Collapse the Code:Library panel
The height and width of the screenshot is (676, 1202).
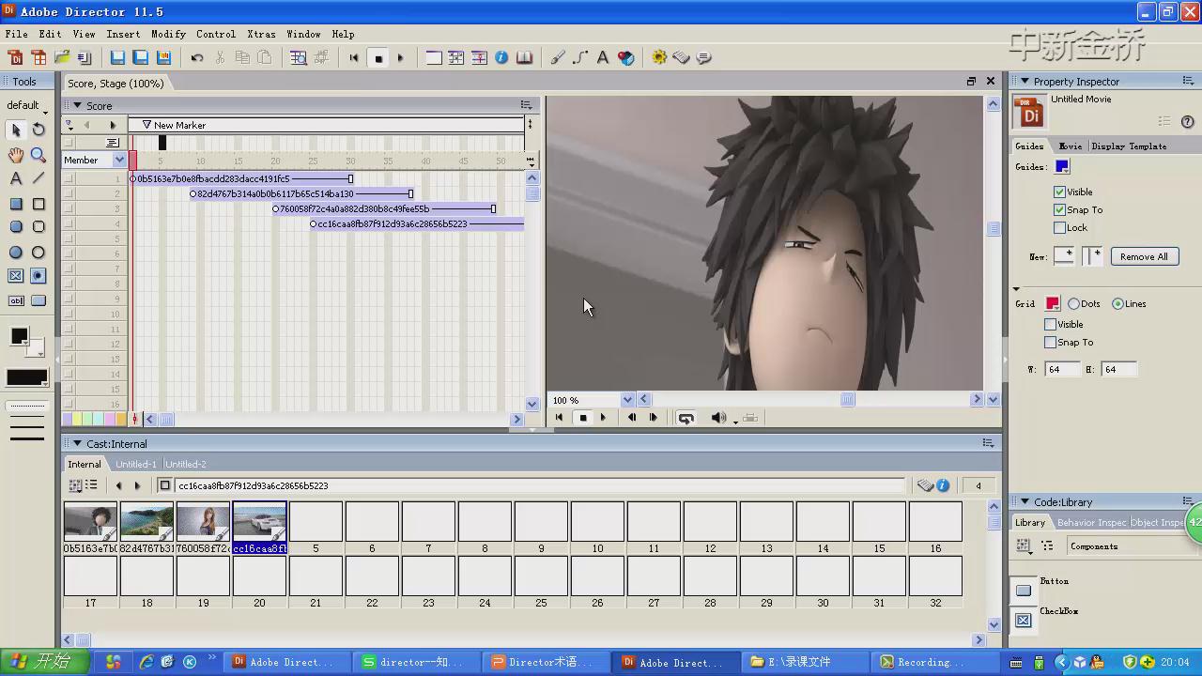click(1025, 501)
